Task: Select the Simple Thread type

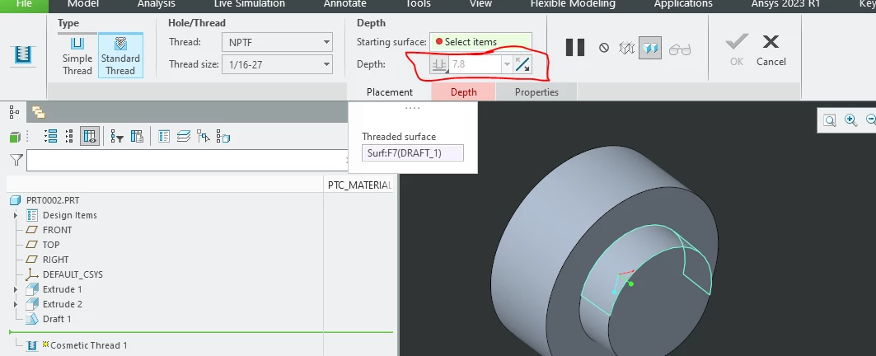Action: [x=77, y=55]
